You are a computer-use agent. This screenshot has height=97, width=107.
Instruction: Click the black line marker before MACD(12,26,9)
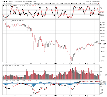tap(3, 81)
